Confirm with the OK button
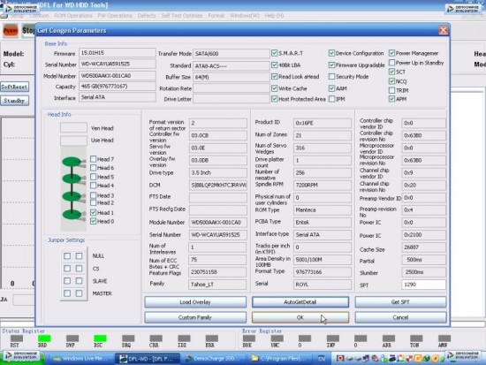 300,317
